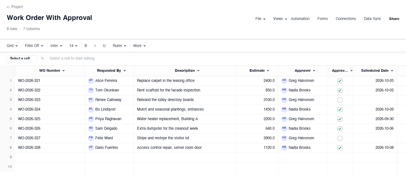Open Scheduled Date column header menu arrow
The height and width of the screenshot is (175, 406).
point(392,71)
